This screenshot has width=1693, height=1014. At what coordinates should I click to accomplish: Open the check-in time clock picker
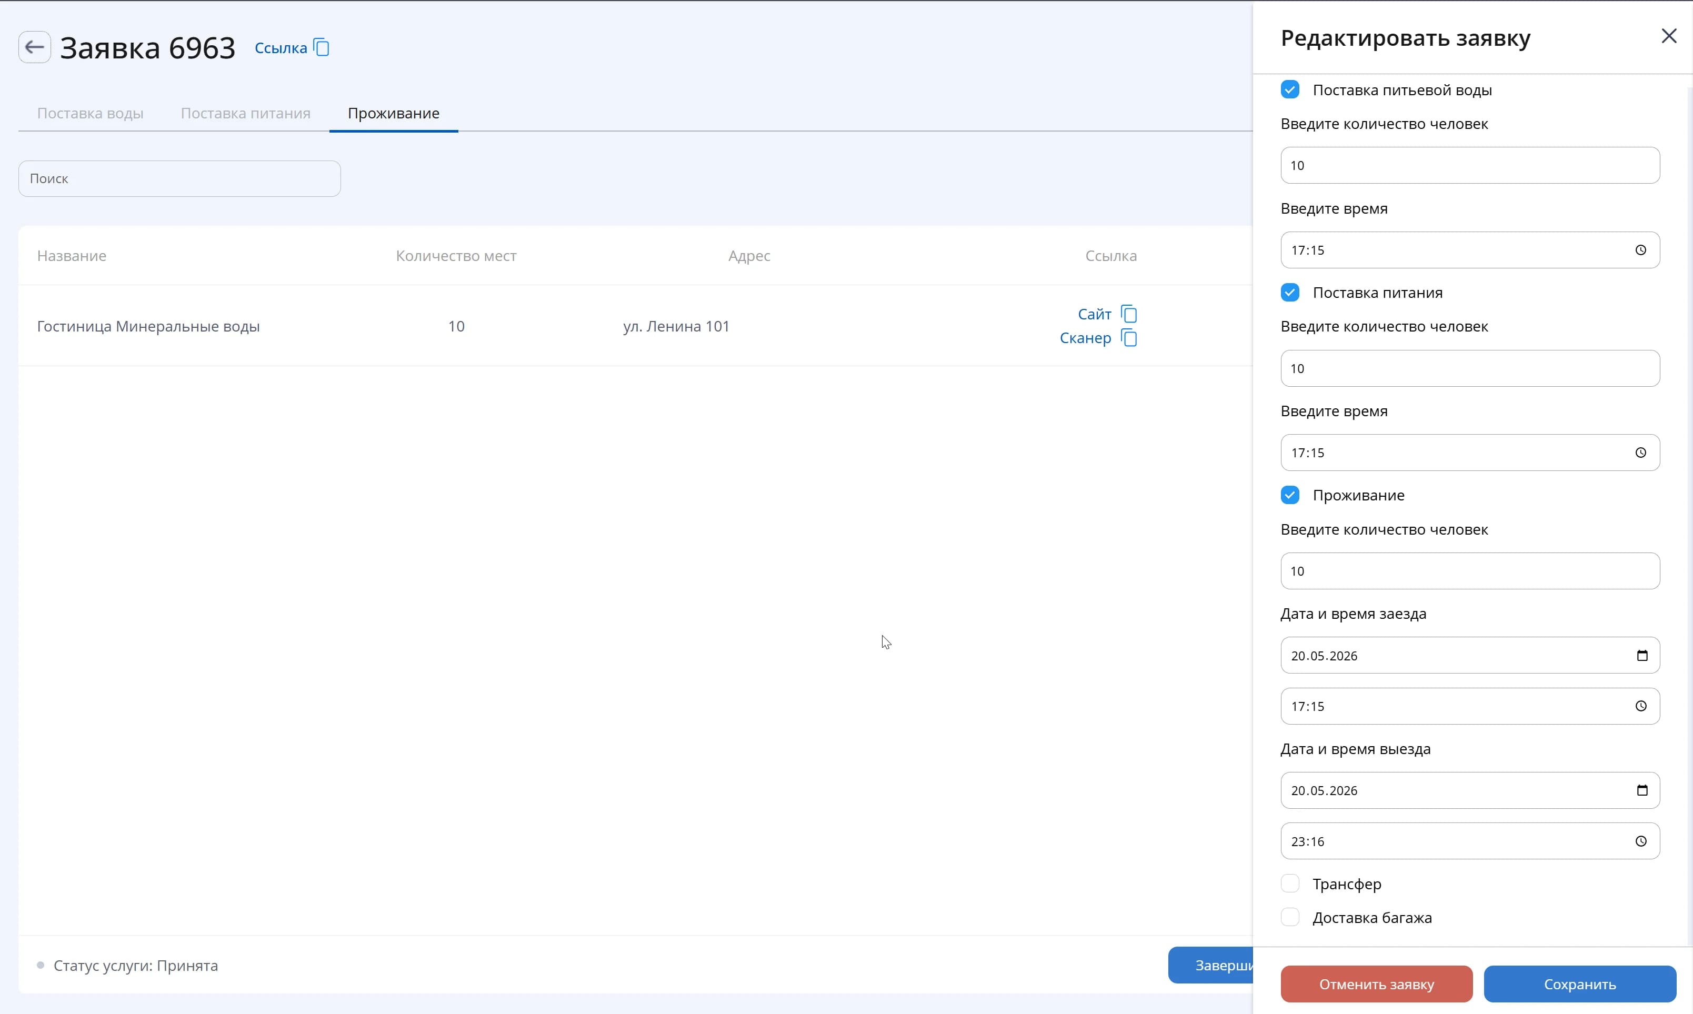(x=1640, y=706)
